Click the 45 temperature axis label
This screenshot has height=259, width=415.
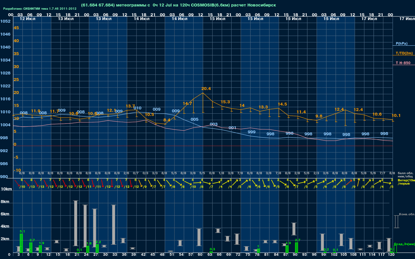(x=16, y=28)
